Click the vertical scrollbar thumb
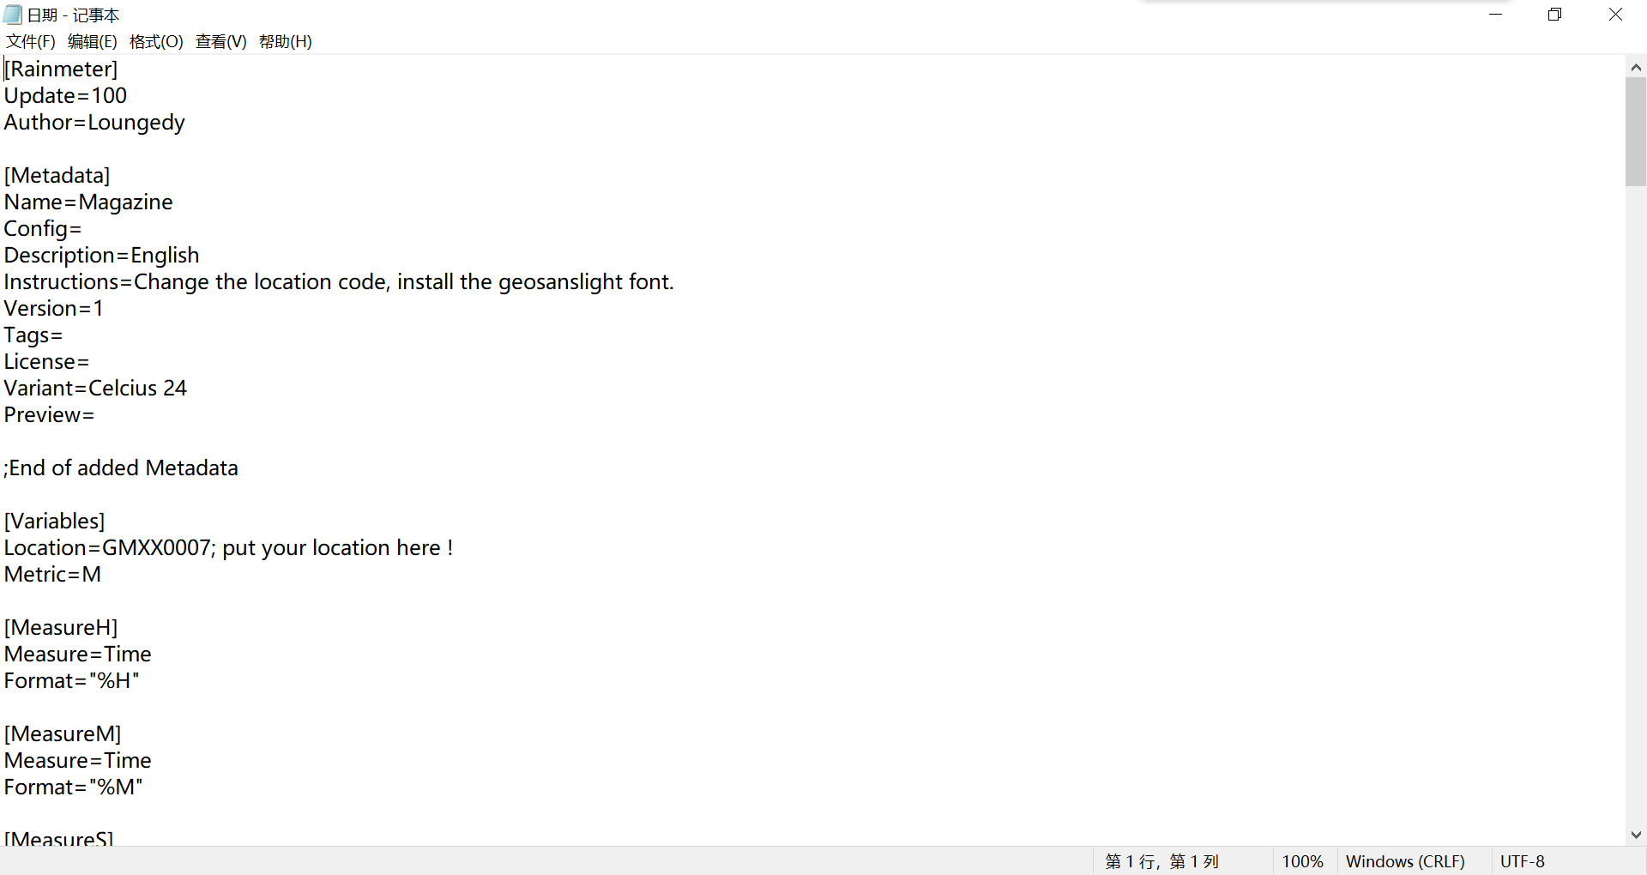Screen dimensions: 1647x875 point(1636,132)
